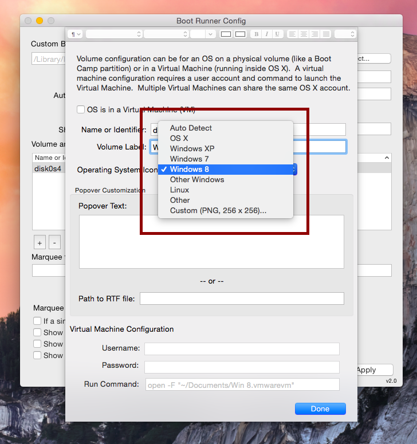Toggle underline formatting
This screenshot has width=417, height=444.
coord(277,34)
